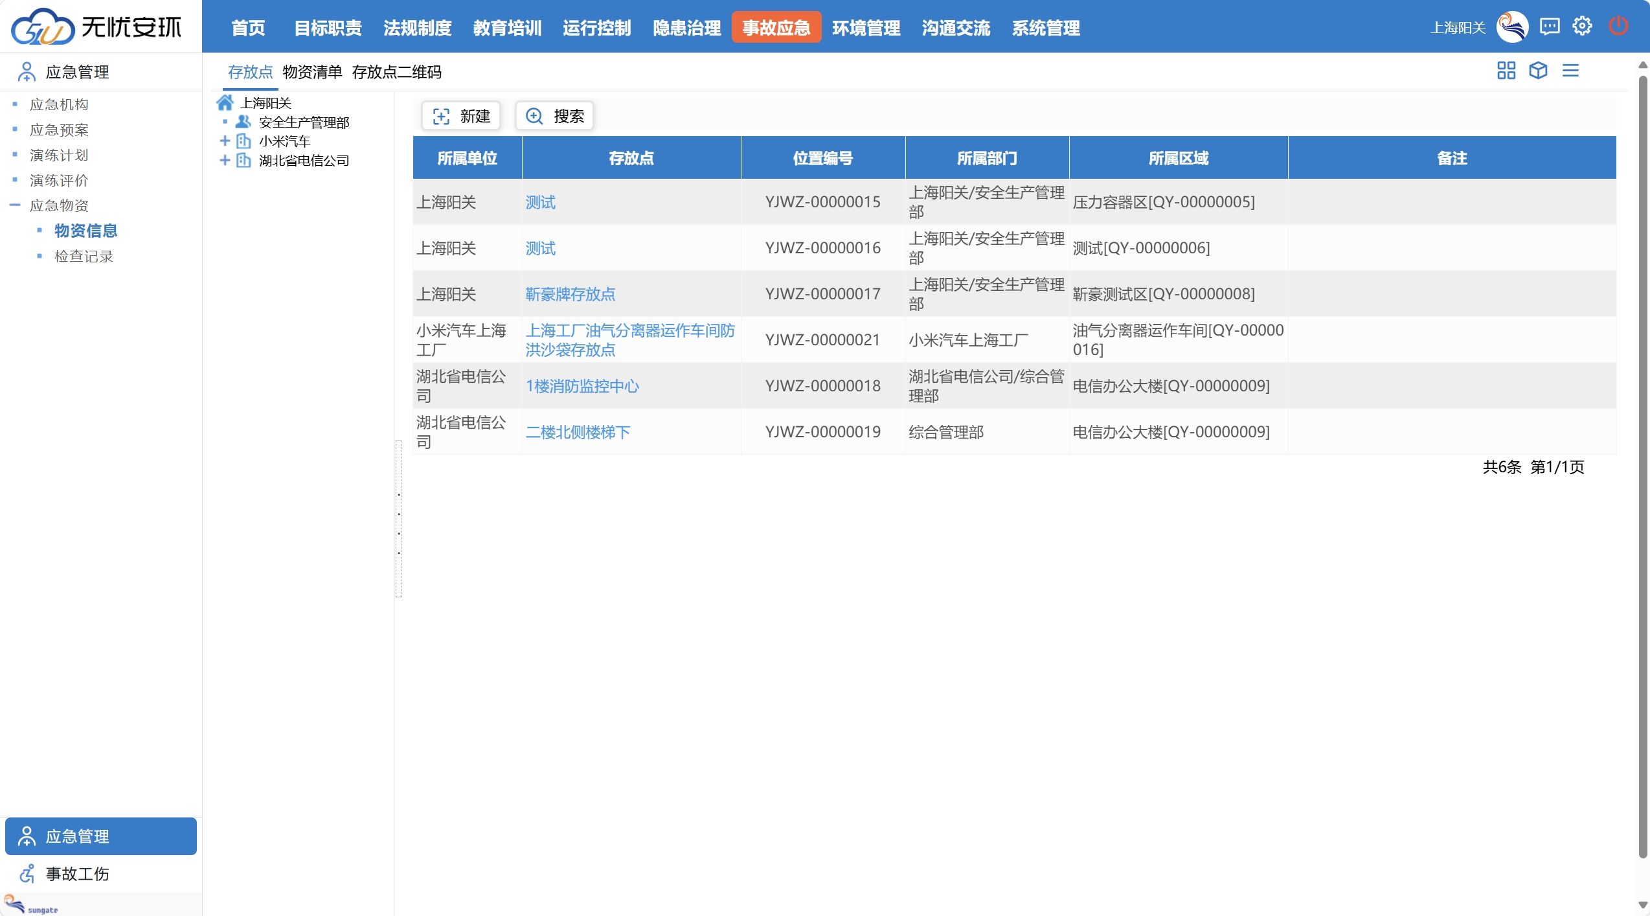This screenshot has width=1650, height=916.
Task: Switch to the 存放点 tab
Action: pyautogui.click(x=250, y=72)
